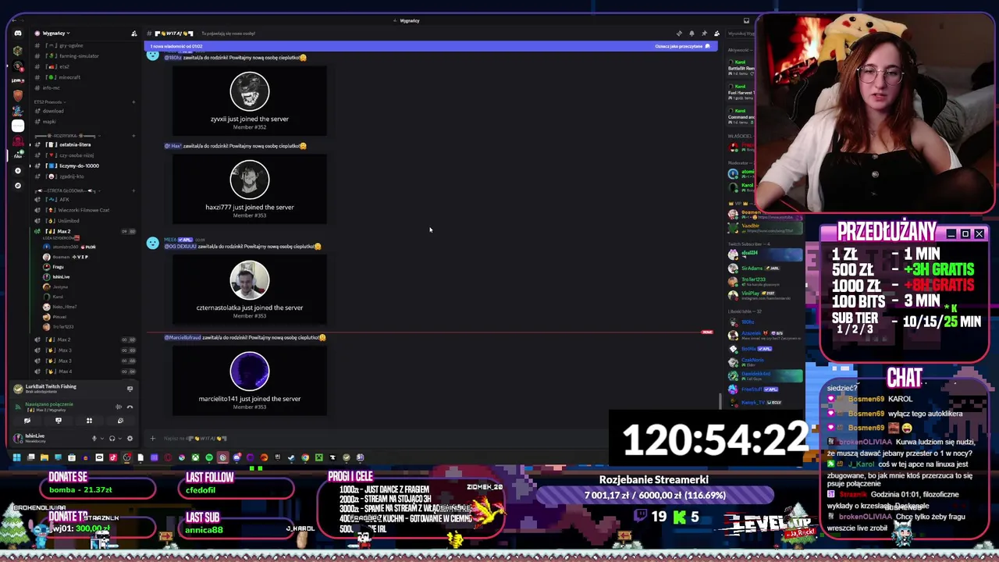Open czternastolatka avatar in join card
Viewport: 999px width, 562px height.
250,281
